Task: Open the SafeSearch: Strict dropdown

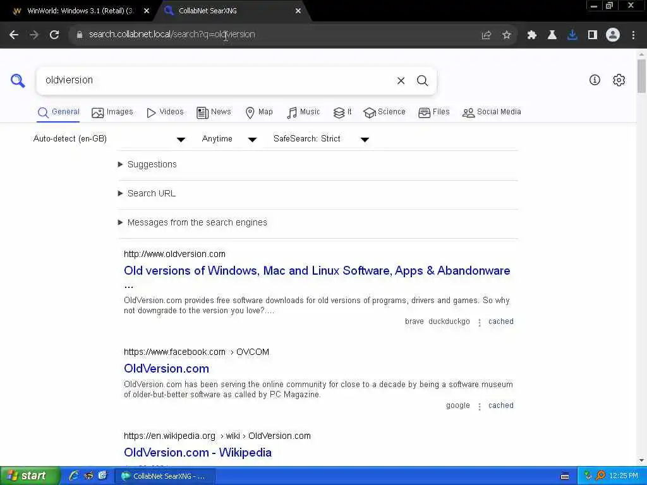Action: [321, 139]
